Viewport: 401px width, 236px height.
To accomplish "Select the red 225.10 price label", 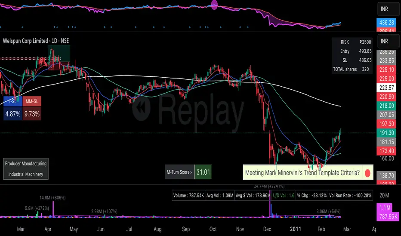I will (386, 70).
